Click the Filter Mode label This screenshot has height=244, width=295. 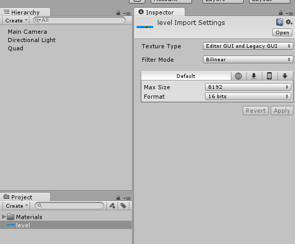(x=158, y=60)
